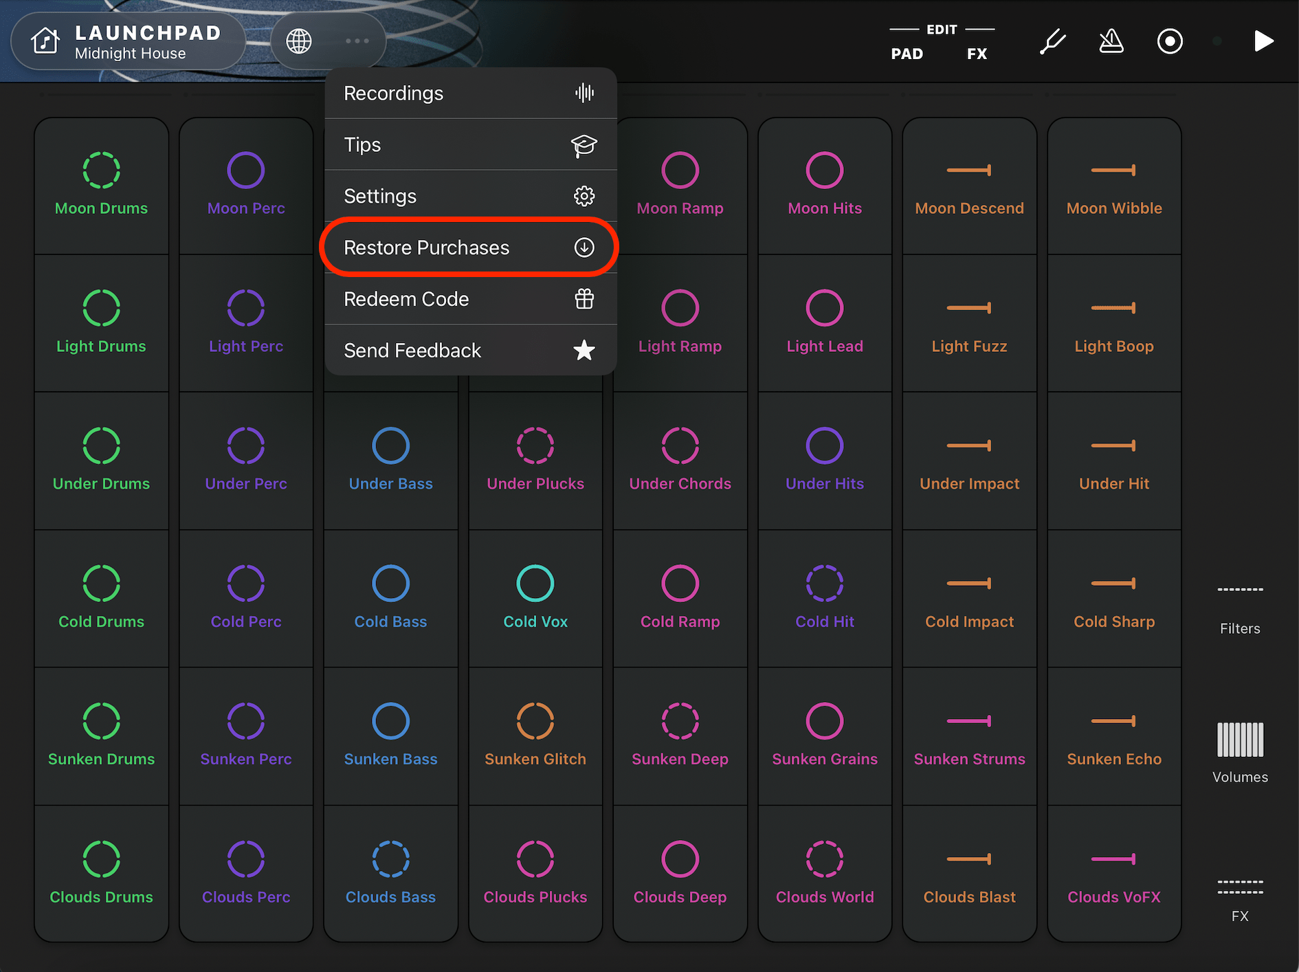The height and width of the screenshot is (972, 1299).
Task: Start the Clouds Bass loop
Action: [391, 874]
